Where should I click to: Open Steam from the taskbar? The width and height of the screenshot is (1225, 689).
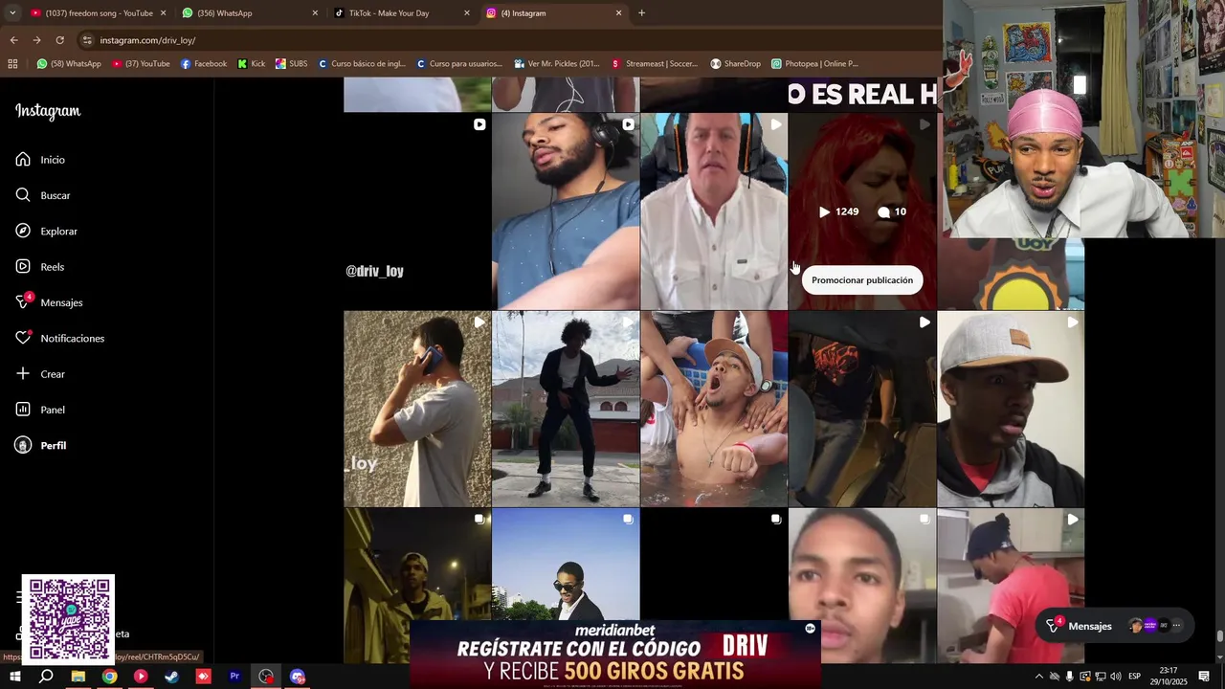[172, 677]
